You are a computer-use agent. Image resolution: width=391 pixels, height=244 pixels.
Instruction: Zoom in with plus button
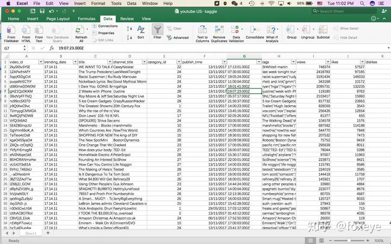tap(368, 241)
